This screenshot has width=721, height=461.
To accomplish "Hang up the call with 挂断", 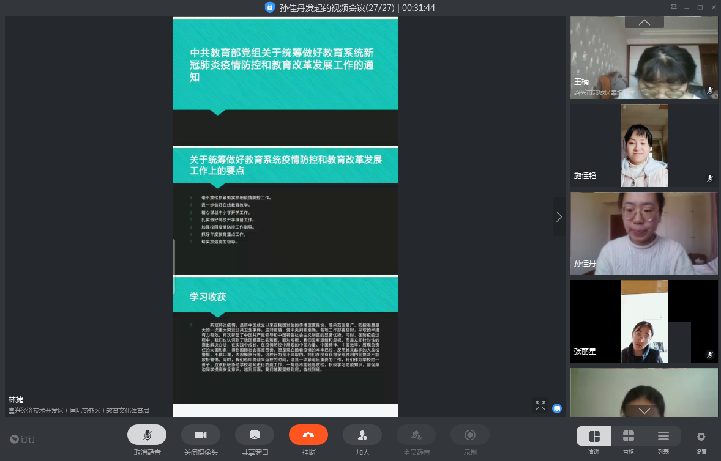I will (x=308, y=435).
